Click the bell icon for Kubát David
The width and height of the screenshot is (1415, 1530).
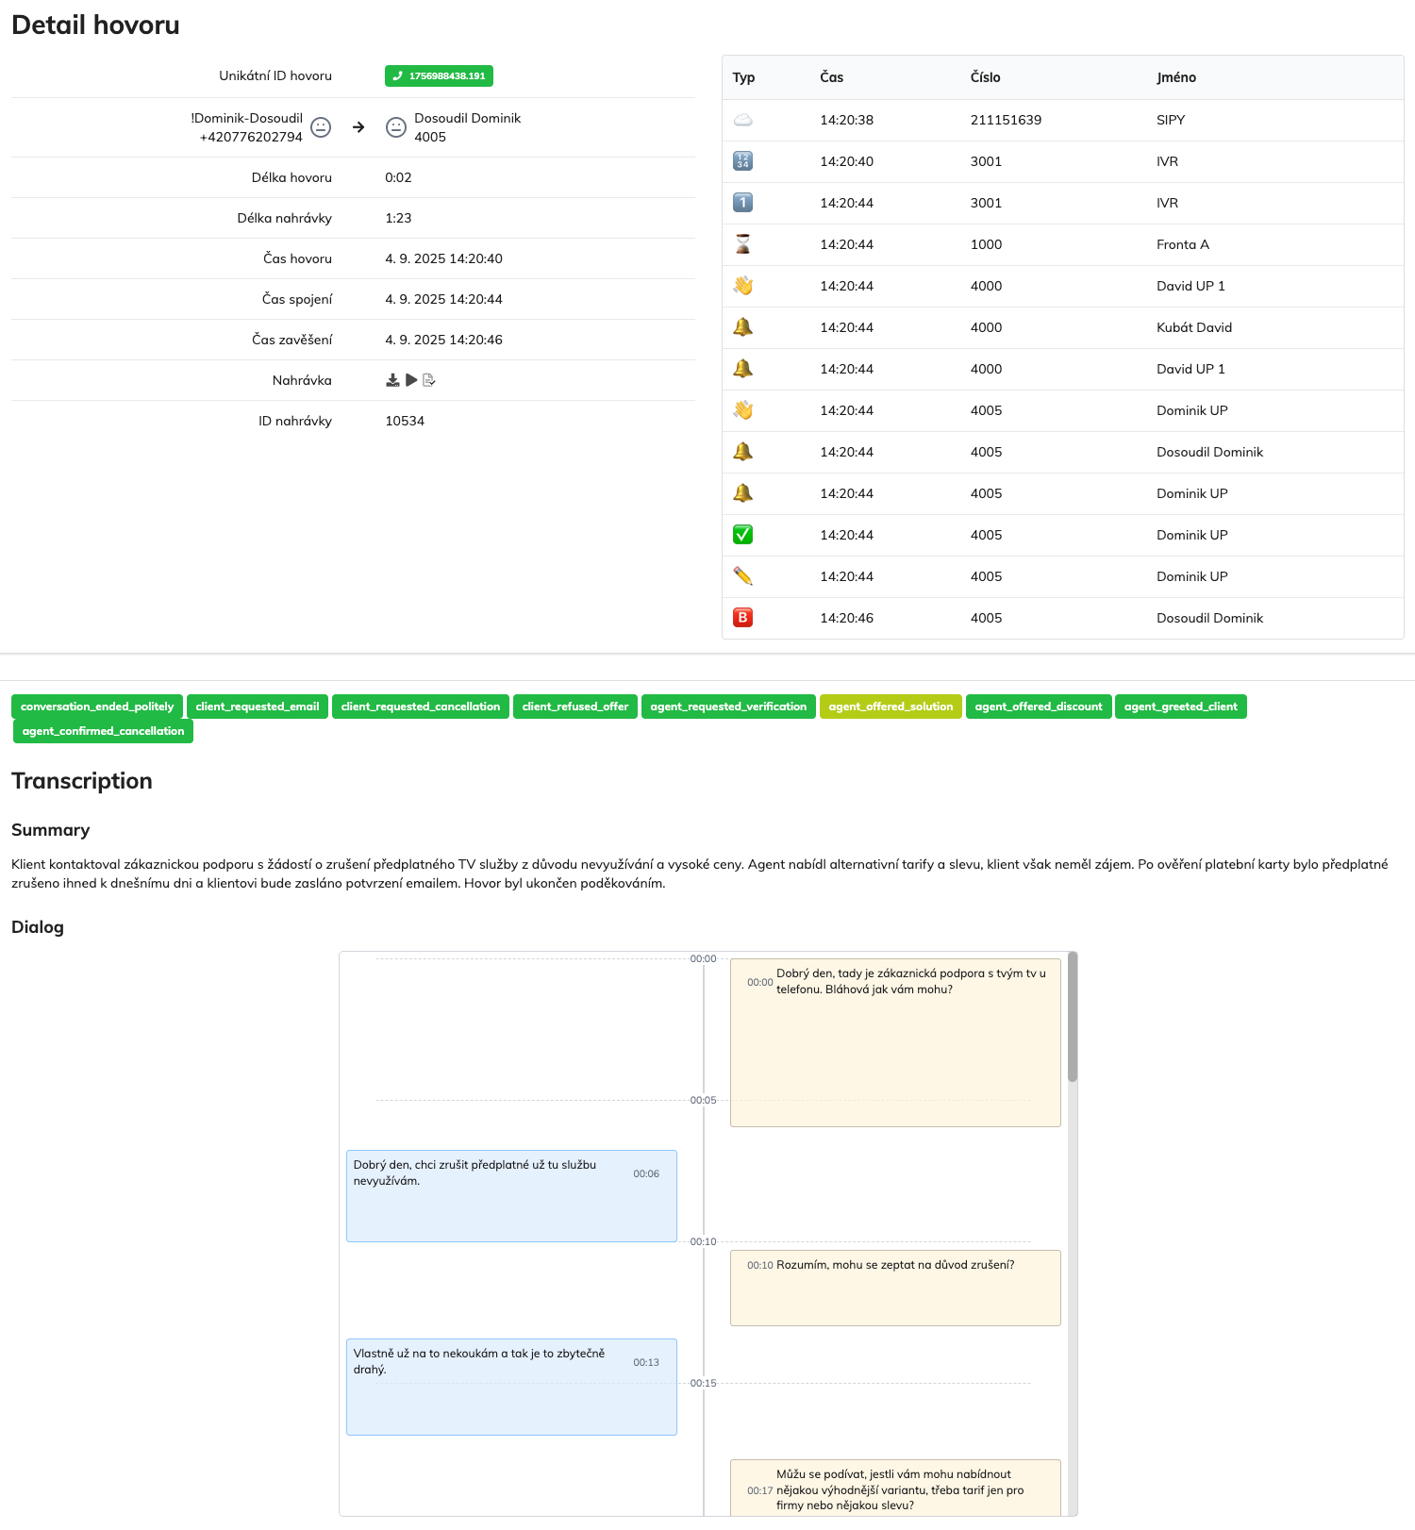743,327
